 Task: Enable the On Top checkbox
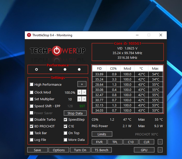pyautogui.click(x=65, y=133)
